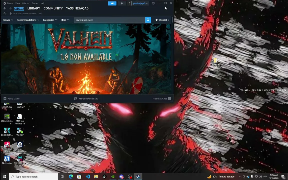Open the YASSINEJAQA5 profile tab
Image resolution: width=288 pixels, height=180 pixels.
pos(77,8)
